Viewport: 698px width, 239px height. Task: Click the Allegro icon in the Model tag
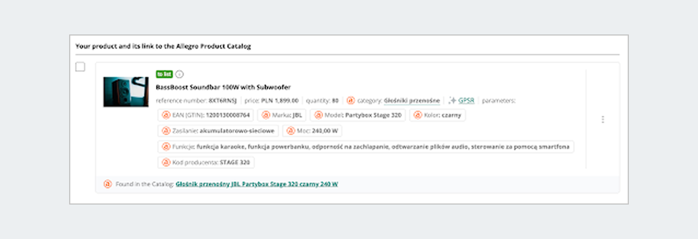coord(318,115)
